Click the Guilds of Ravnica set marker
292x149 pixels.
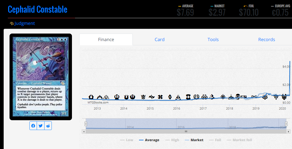click(254, 97)
